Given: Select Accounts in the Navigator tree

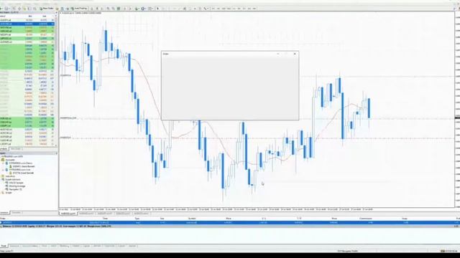Looking at the screenshot, I should (x=10, y=160).
